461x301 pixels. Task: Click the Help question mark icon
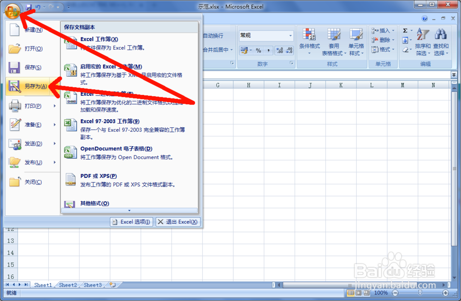[425, 18]
